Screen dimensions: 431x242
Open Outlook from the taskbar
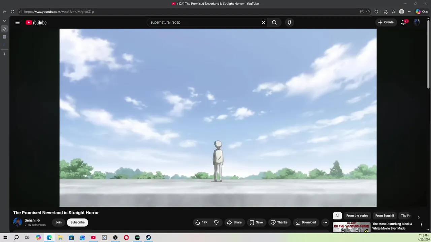[x=82, y=238]
